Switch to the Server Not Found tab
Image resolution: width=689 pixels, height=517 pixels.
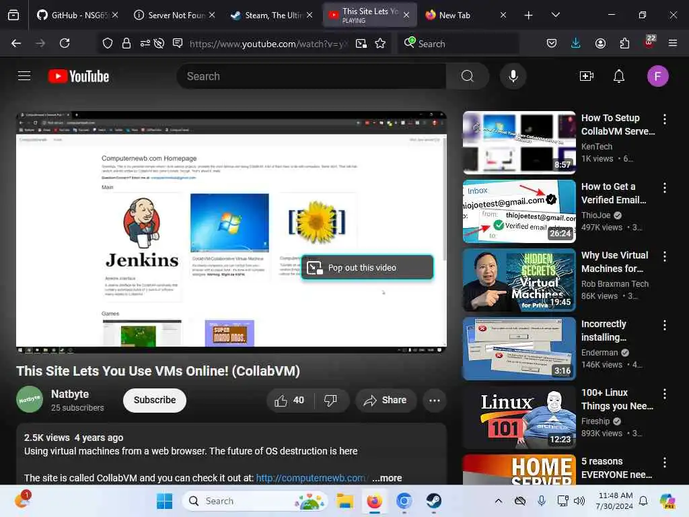click(x=174, y=15)
